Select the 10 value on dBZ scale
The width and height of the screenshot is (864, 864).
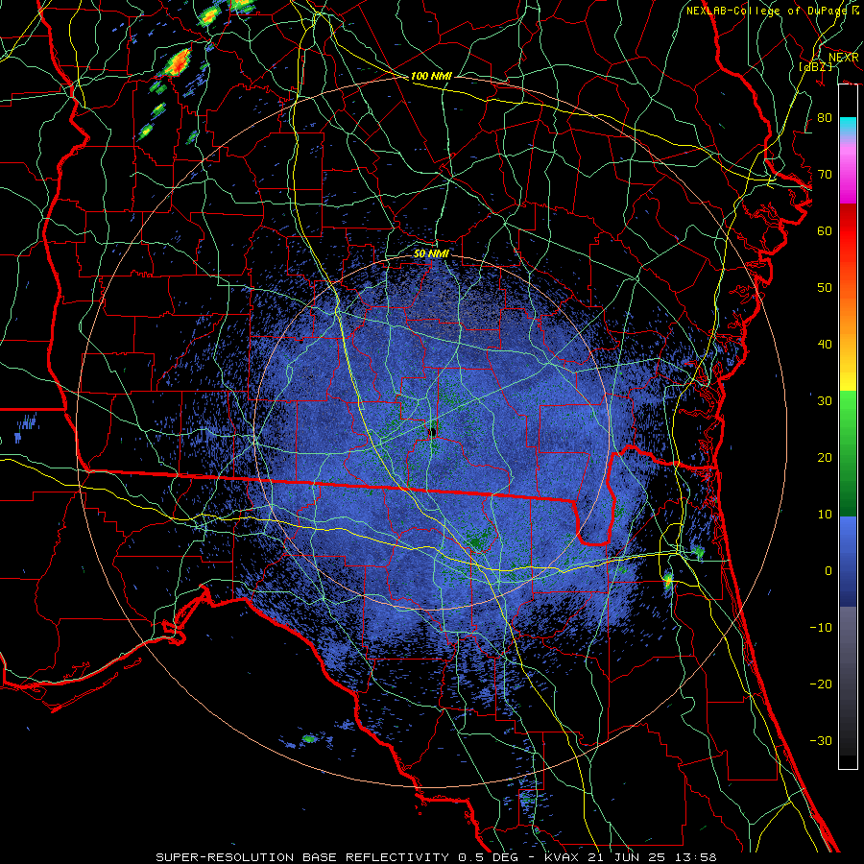pyautogui.click(x=825, y=515)
